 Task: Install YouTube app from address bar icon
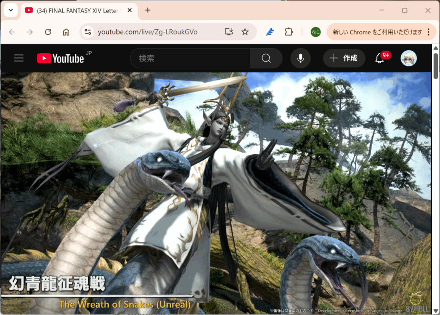point(229,32)
